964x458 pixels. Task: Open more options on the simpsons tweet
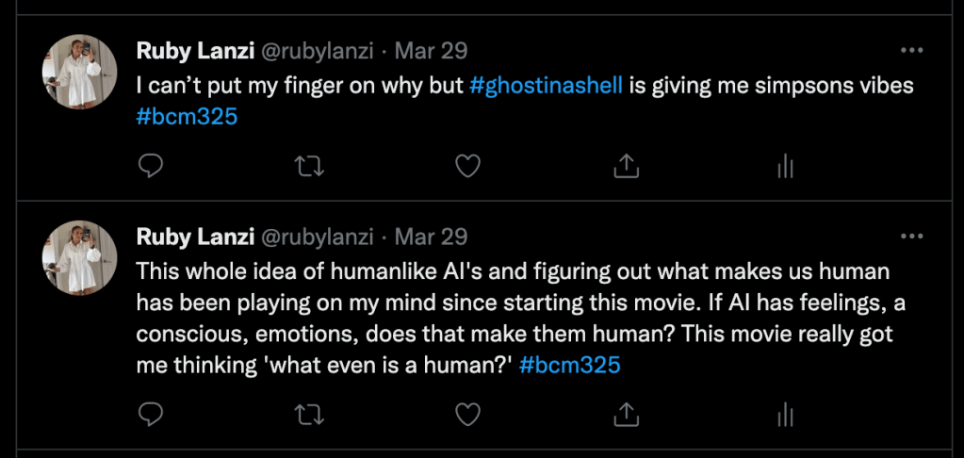tap(911, 51)
